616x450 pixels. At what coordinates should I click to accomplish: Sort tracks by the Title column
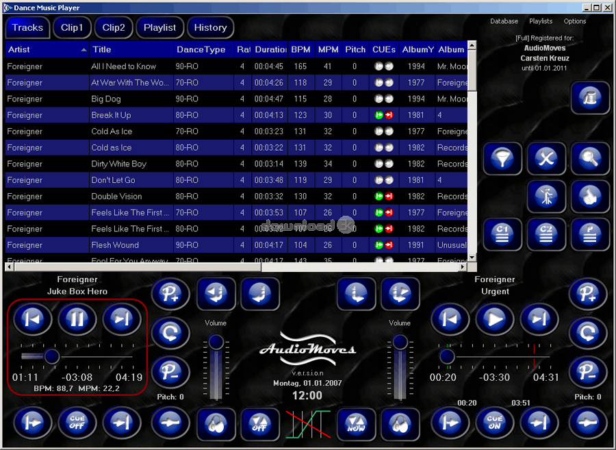131,49
